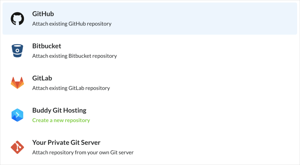Click Attach existing GitLab repository text
The height and width of the screenshot is (165, 300).
click(71, 88)
